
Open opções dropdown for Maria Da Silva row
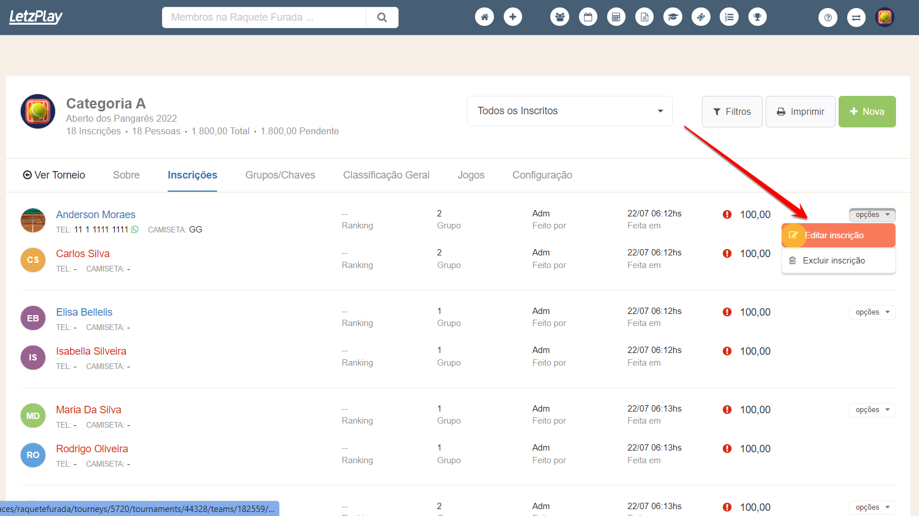872,410
